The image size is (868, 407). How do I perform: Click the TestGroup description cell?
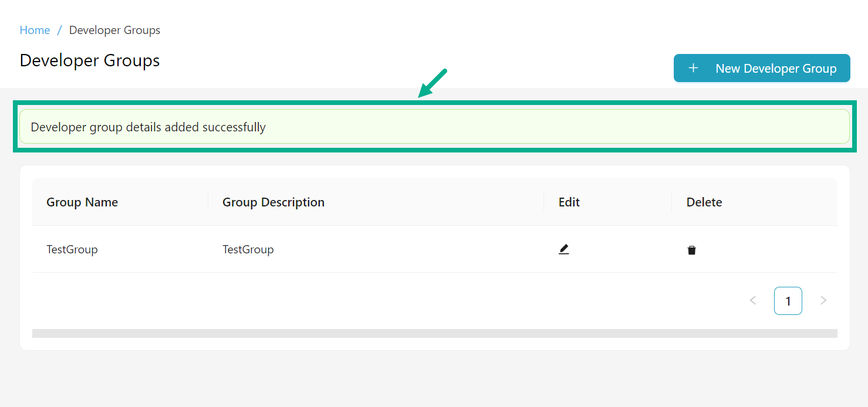(x=248, y=249)
